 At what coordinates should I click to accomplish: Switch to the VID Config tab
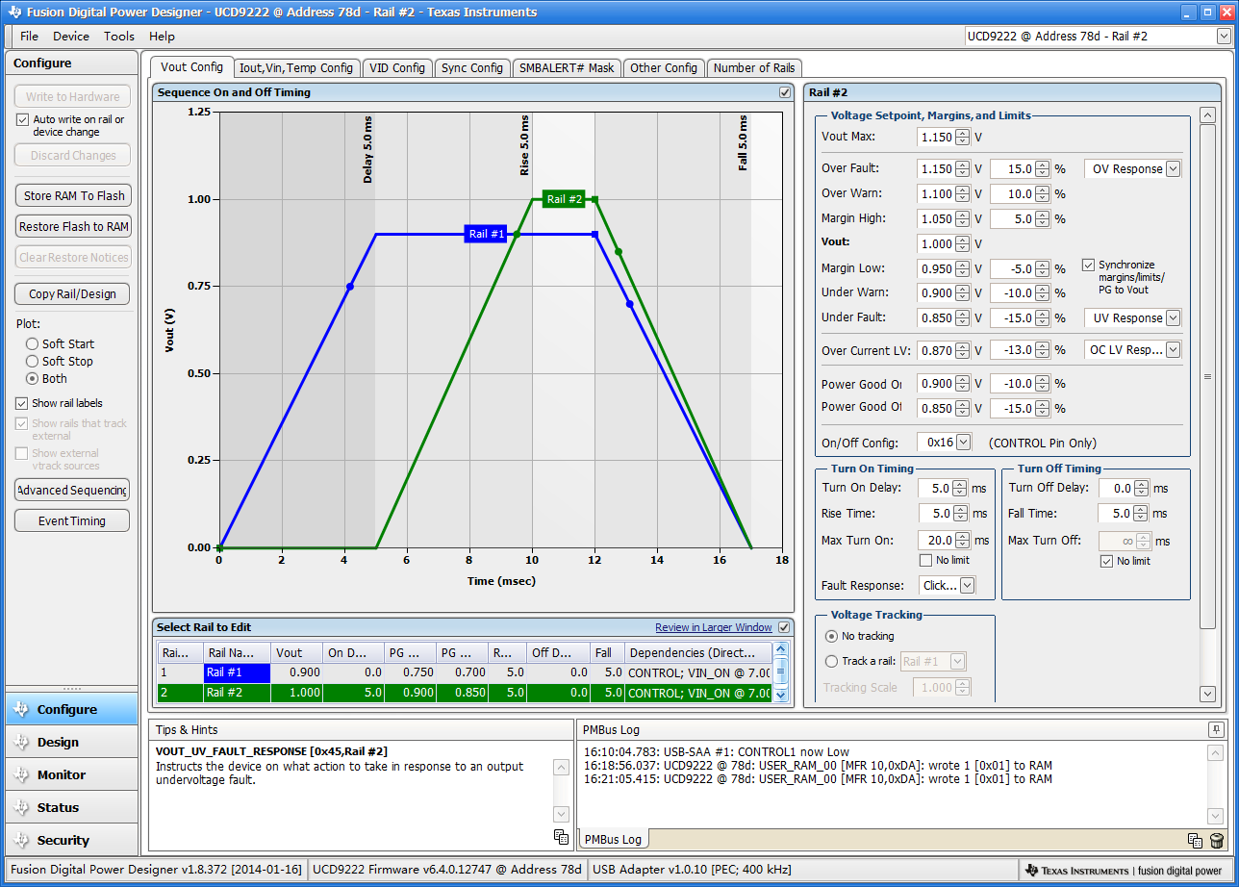pyautogui.click(x=397, y=68)
